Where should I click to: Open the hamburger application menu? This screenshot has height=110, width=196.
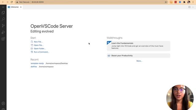[3, 7]
